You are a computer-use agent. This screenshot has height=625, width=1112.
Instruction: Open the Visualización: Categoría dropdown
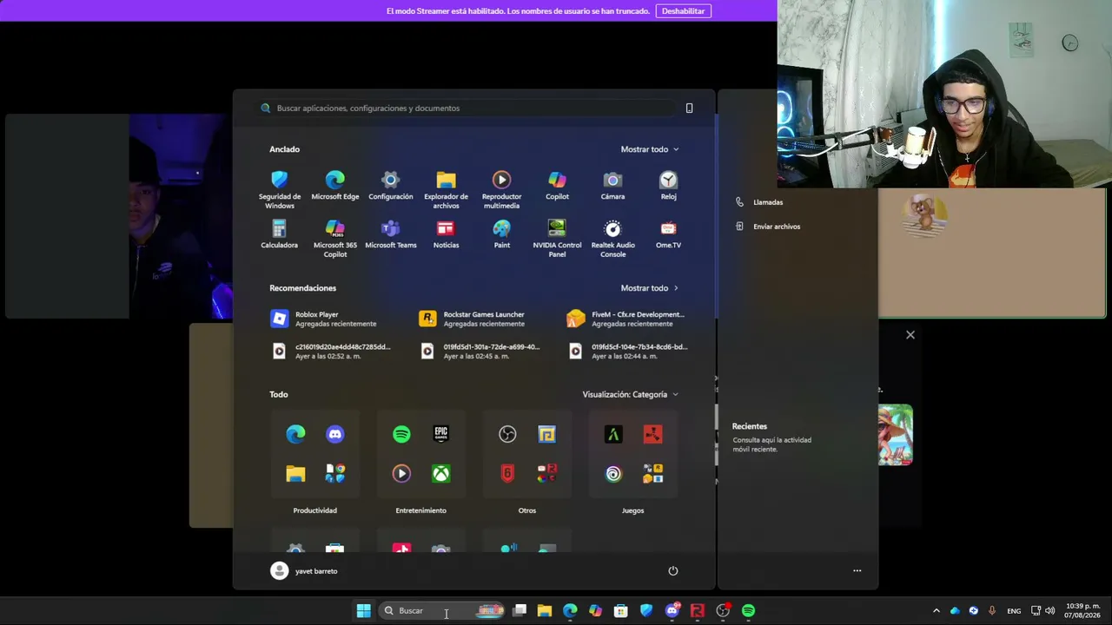point(631,394)
